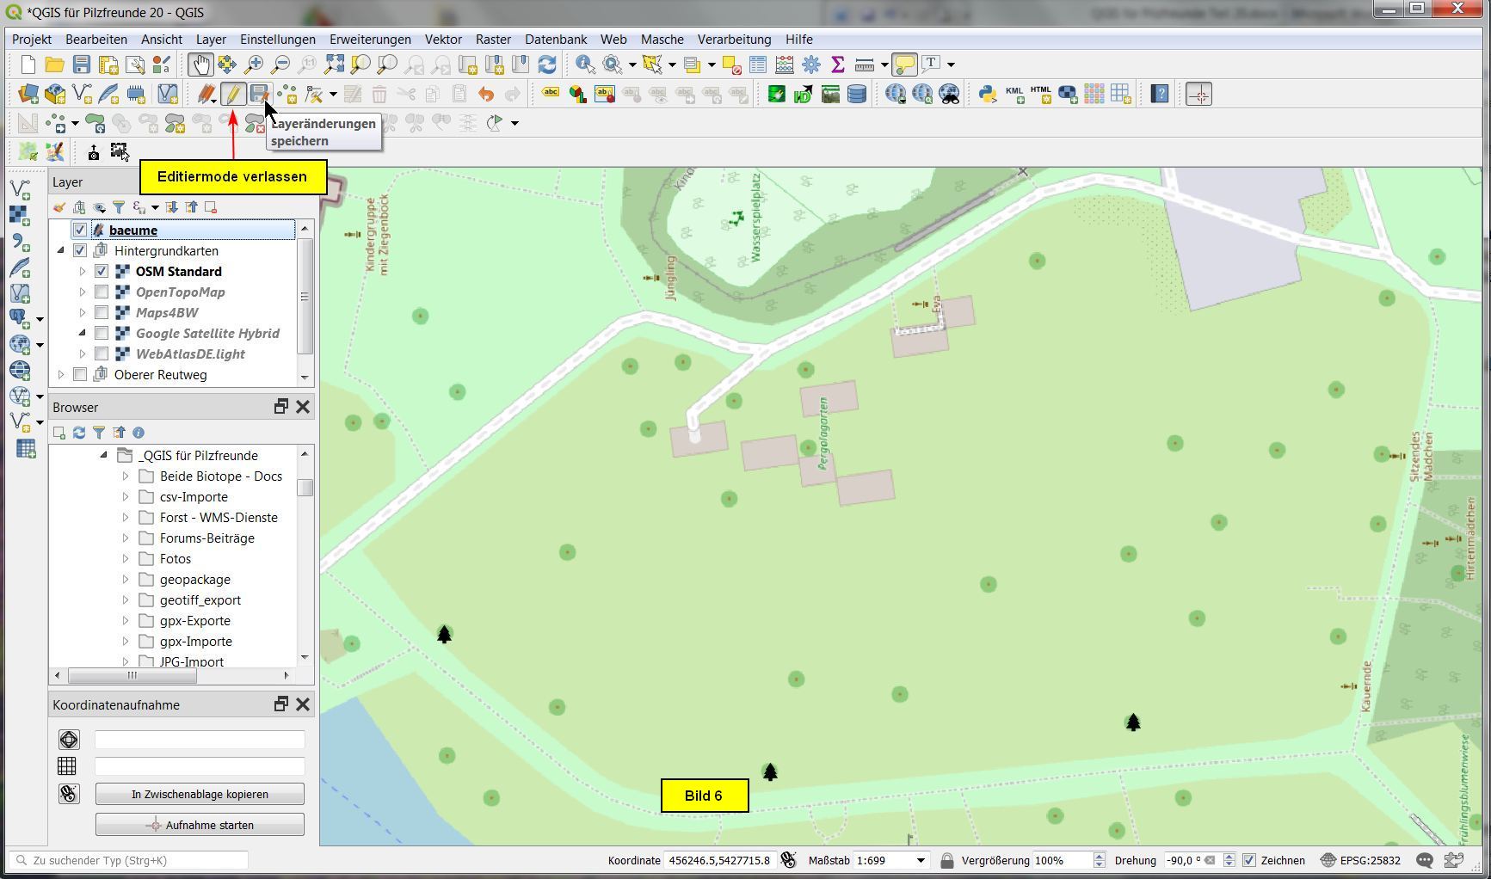This screenshot has height=879, width=1491.
Task: Click the Refresh map icon
Action: coord(546,65)
